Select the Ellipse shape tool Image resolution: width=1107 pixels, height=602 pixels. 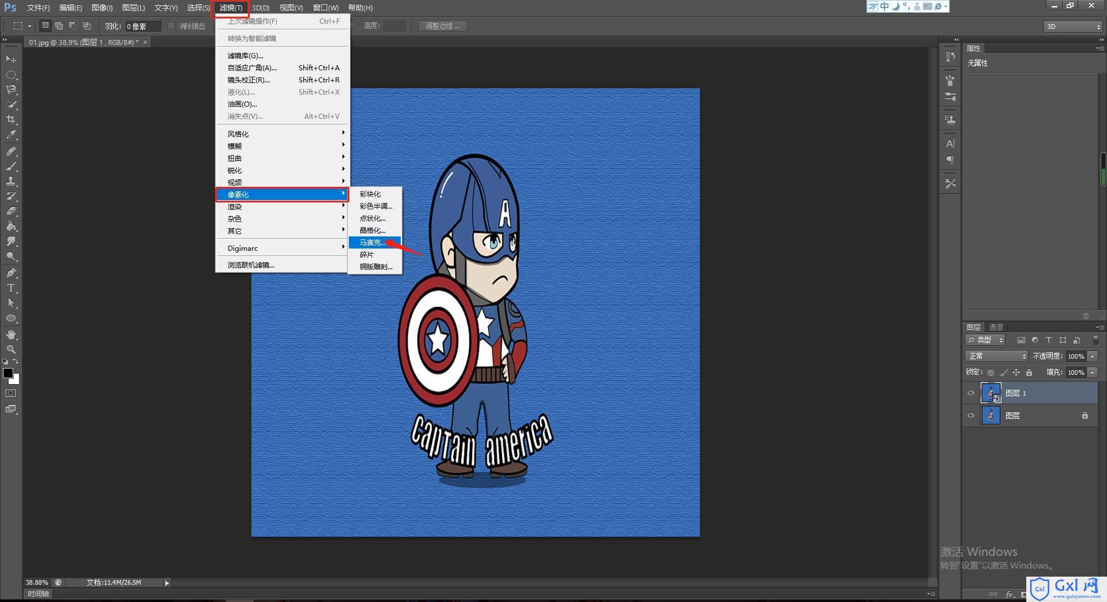[11, 318]
